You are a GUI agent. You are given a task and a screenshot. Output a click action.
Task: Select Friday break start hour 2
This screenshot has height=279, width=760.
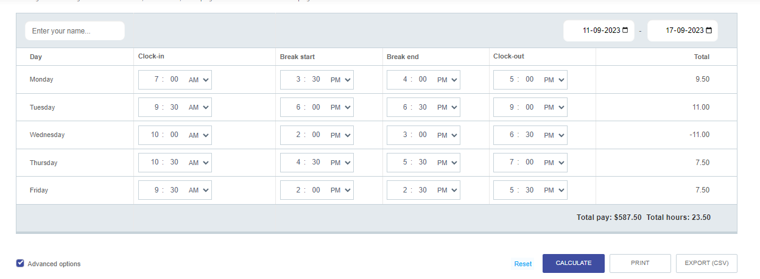[298, 189]
